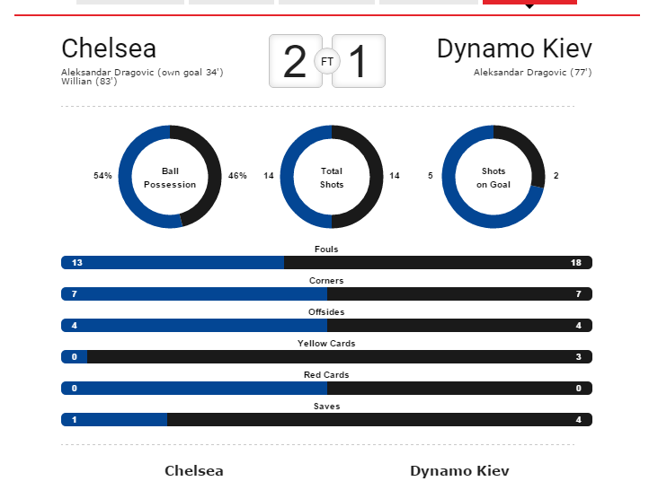Viewport: 658px width, 490px height.
Task: Click the Offsides stat bar
Action: tap(326, 326)
